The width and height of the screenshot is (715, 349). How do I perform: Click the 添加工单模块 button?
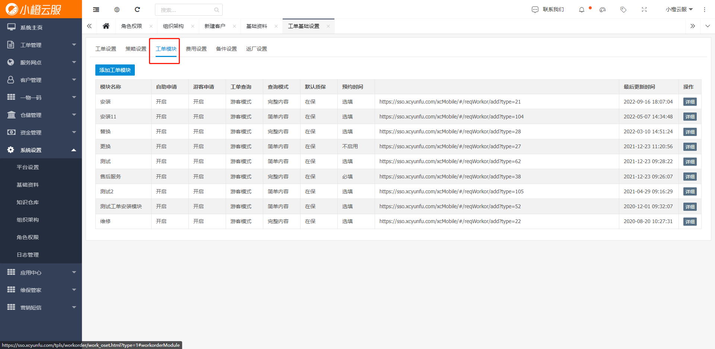click(115, 70)
